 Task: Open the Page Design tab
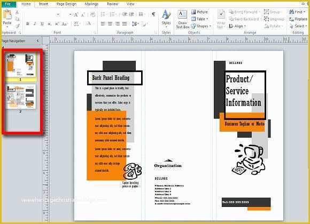click(66, 4)
